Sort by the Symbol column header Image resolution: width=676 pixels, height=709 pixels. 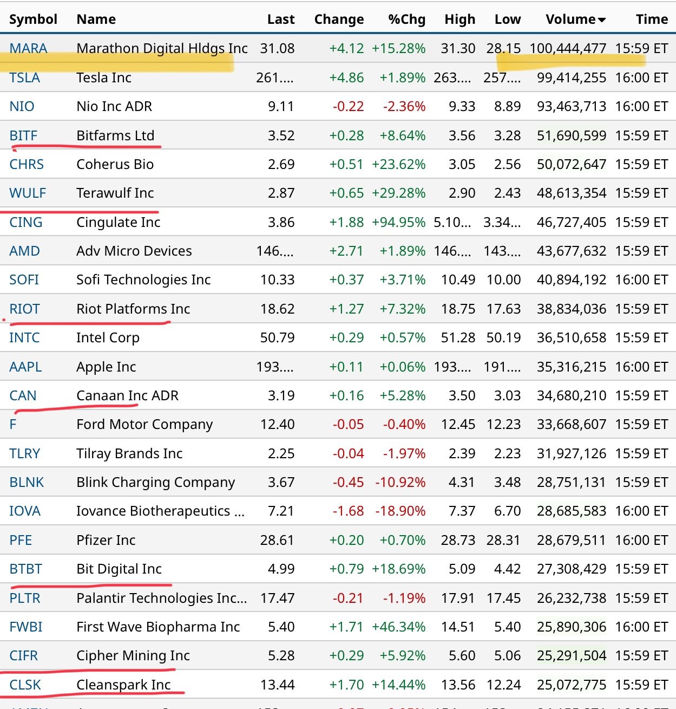pyautogui.click(x=33, y=19)
